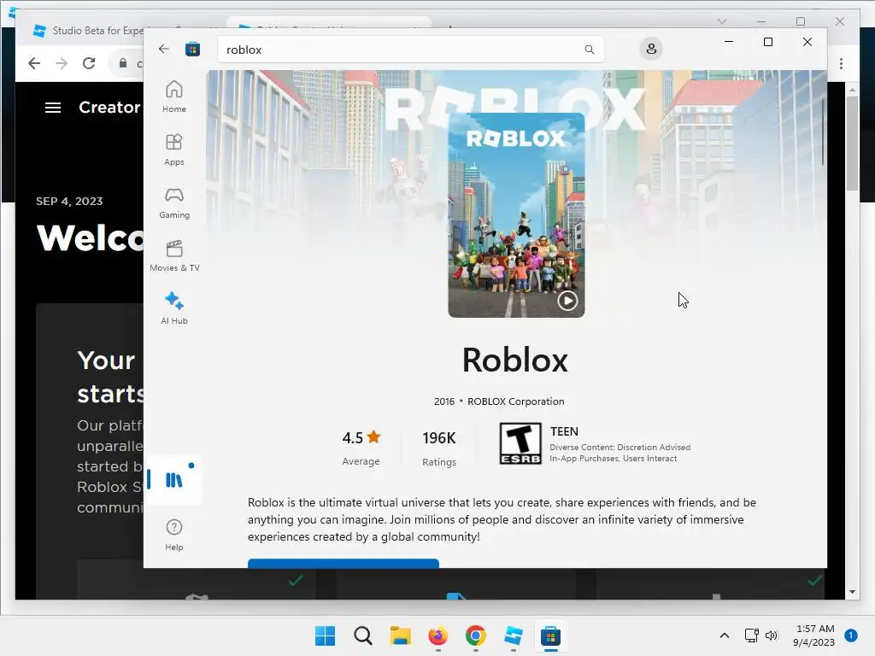Click the browser scrollbar up arrow
875x656 pixels.
click(x=852, y=89)
